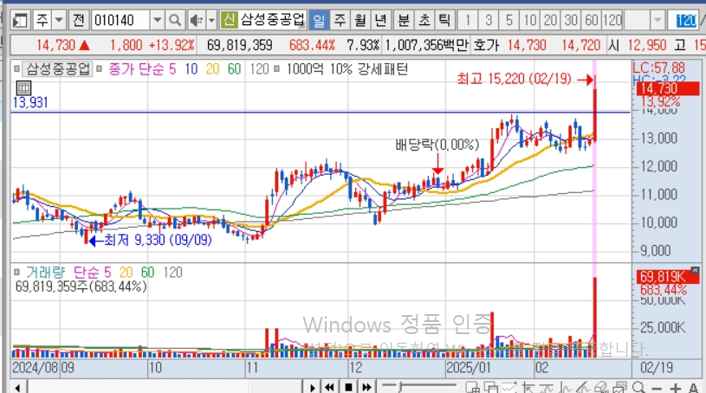Image resolution: width=706 pixels, height=393 pixels.
Task: Zoom in chart with plus icon
Action: point(675,388)
